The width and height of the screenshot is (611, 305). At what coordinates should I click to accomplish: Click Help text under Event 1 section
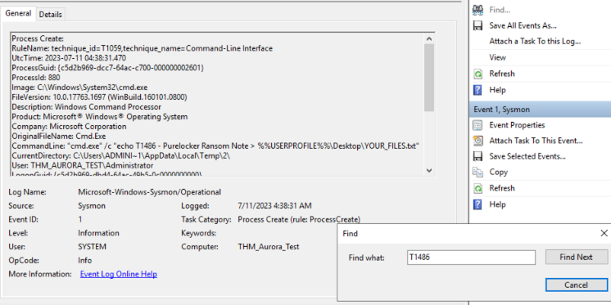click(497, 204)
